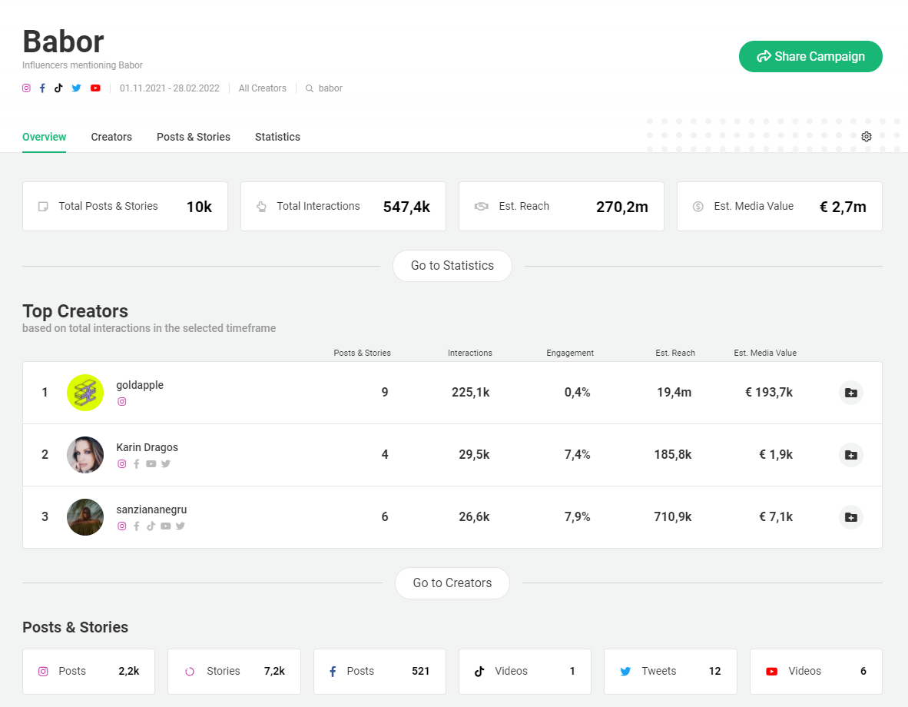Add goldapple to a list via folder icon

click(850, 393)
